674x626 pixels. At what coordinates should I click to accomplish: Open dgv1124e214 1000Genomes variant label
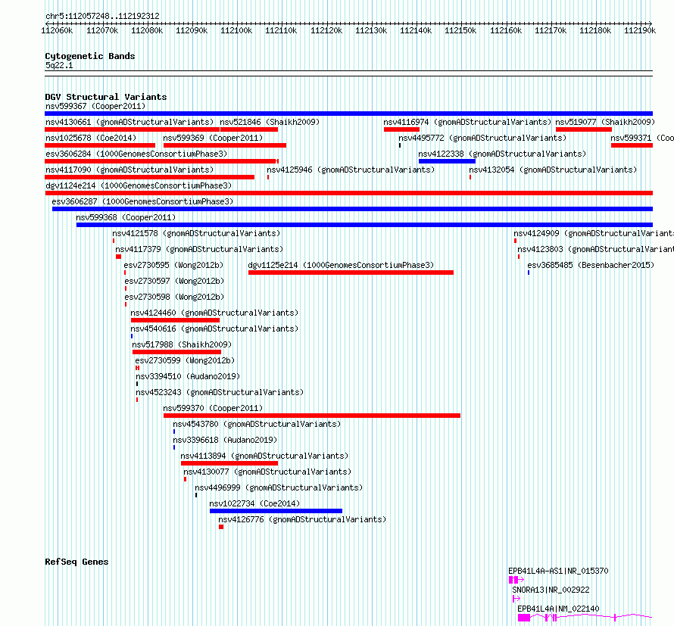pos(139,185)
